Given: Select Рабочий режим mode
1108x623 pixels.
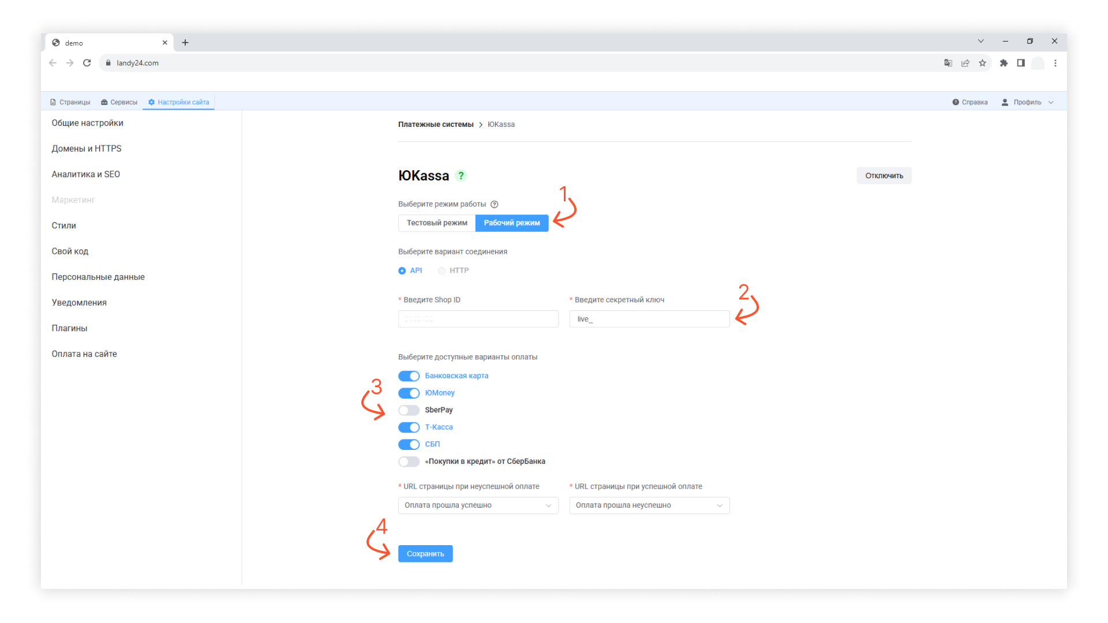Looking at the screenshot, I should pos(512,223).
